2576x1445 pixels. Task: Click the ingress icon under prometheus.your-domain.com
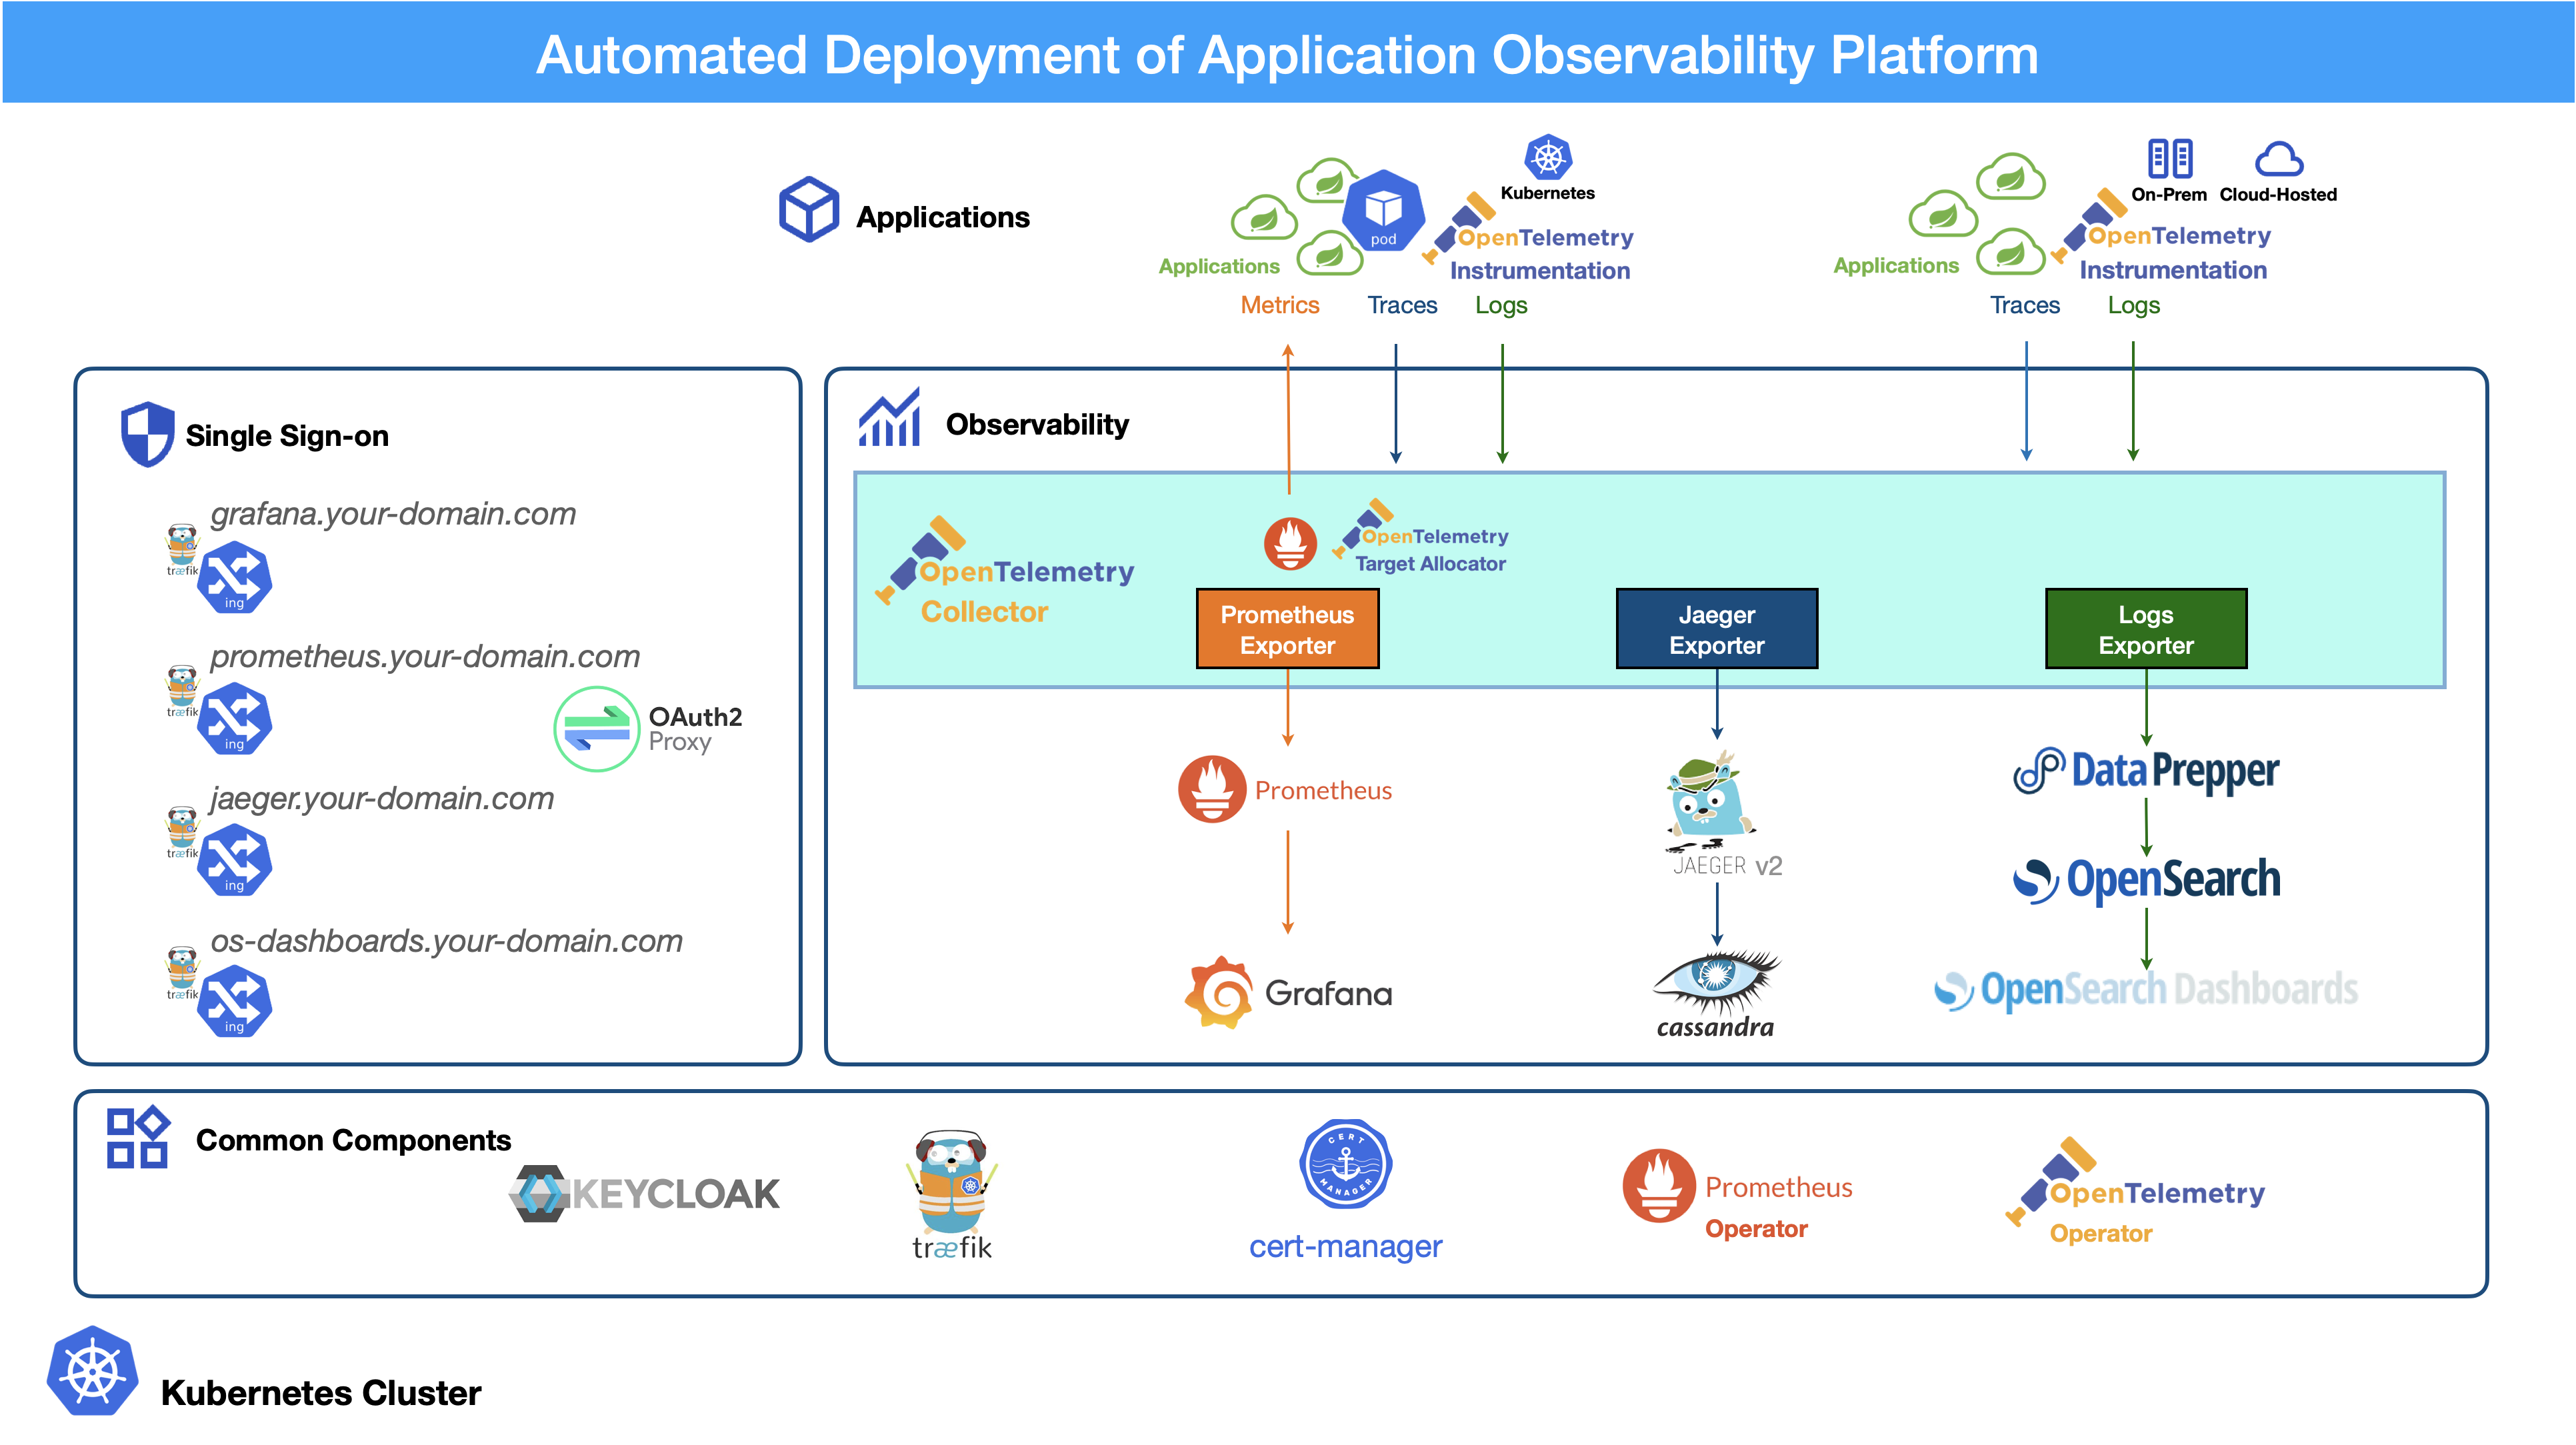click(x=234, y=718)
